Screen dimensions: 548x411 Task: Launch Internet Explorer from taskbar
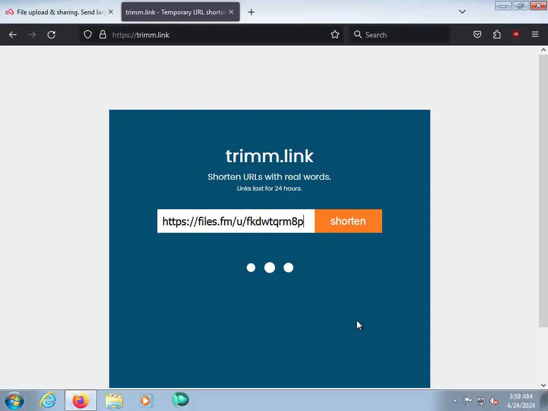coord(48,400)
